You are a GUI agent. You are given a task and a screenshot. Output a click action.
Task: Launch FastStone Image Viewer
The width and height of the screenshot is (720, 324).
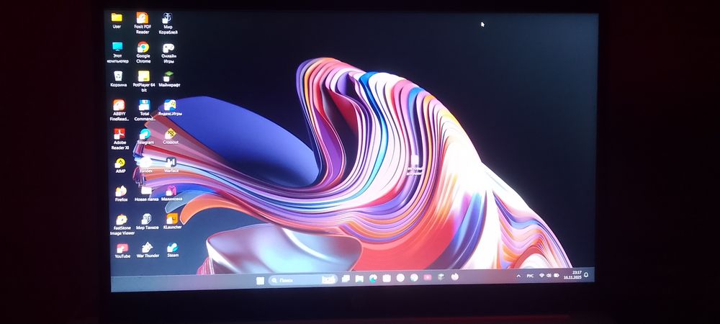tap(122, 225)
